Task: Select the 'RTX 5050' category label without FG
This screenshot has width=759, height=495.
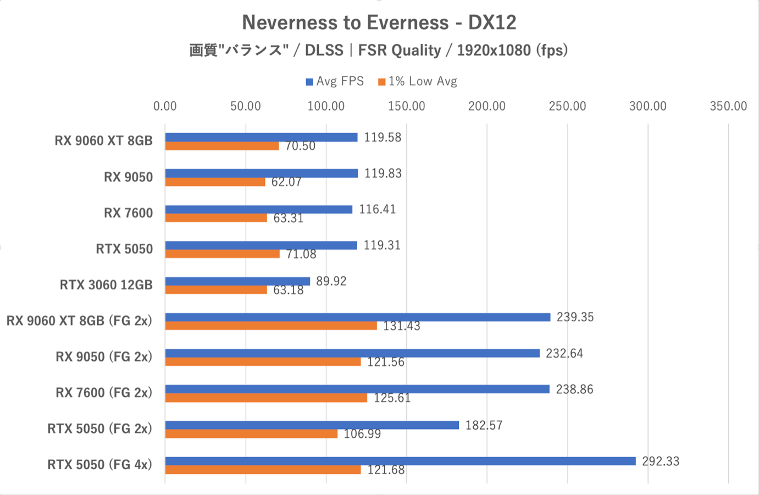Action: tap(124, 249)
